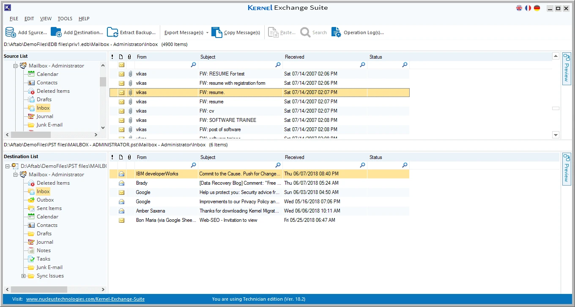
Task: Click the Copy Message(s) icon
Action: click(217, 32)
